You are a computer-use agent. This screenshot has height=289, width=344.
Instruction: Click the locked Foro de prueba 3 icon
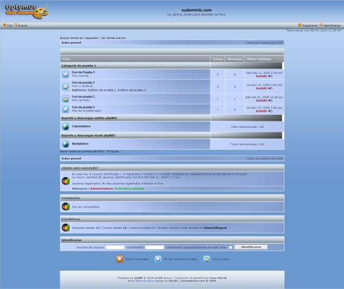66,99
